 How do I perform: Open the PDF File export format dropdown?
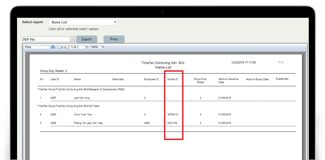click(x=48, y=39)
